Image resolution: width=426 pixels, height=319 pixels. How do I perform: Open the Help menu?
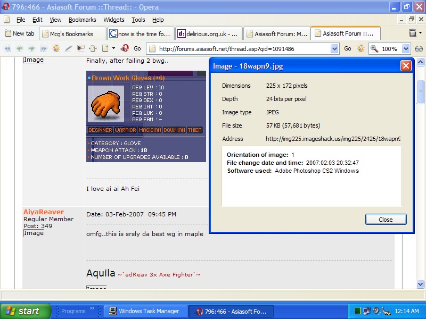[x=158, y=20]
